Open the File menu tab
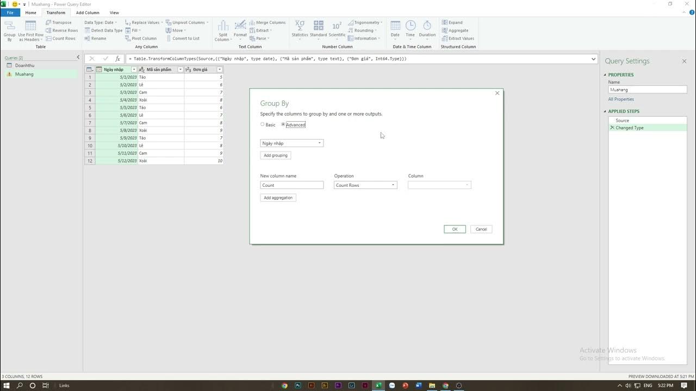 (10, 12)
